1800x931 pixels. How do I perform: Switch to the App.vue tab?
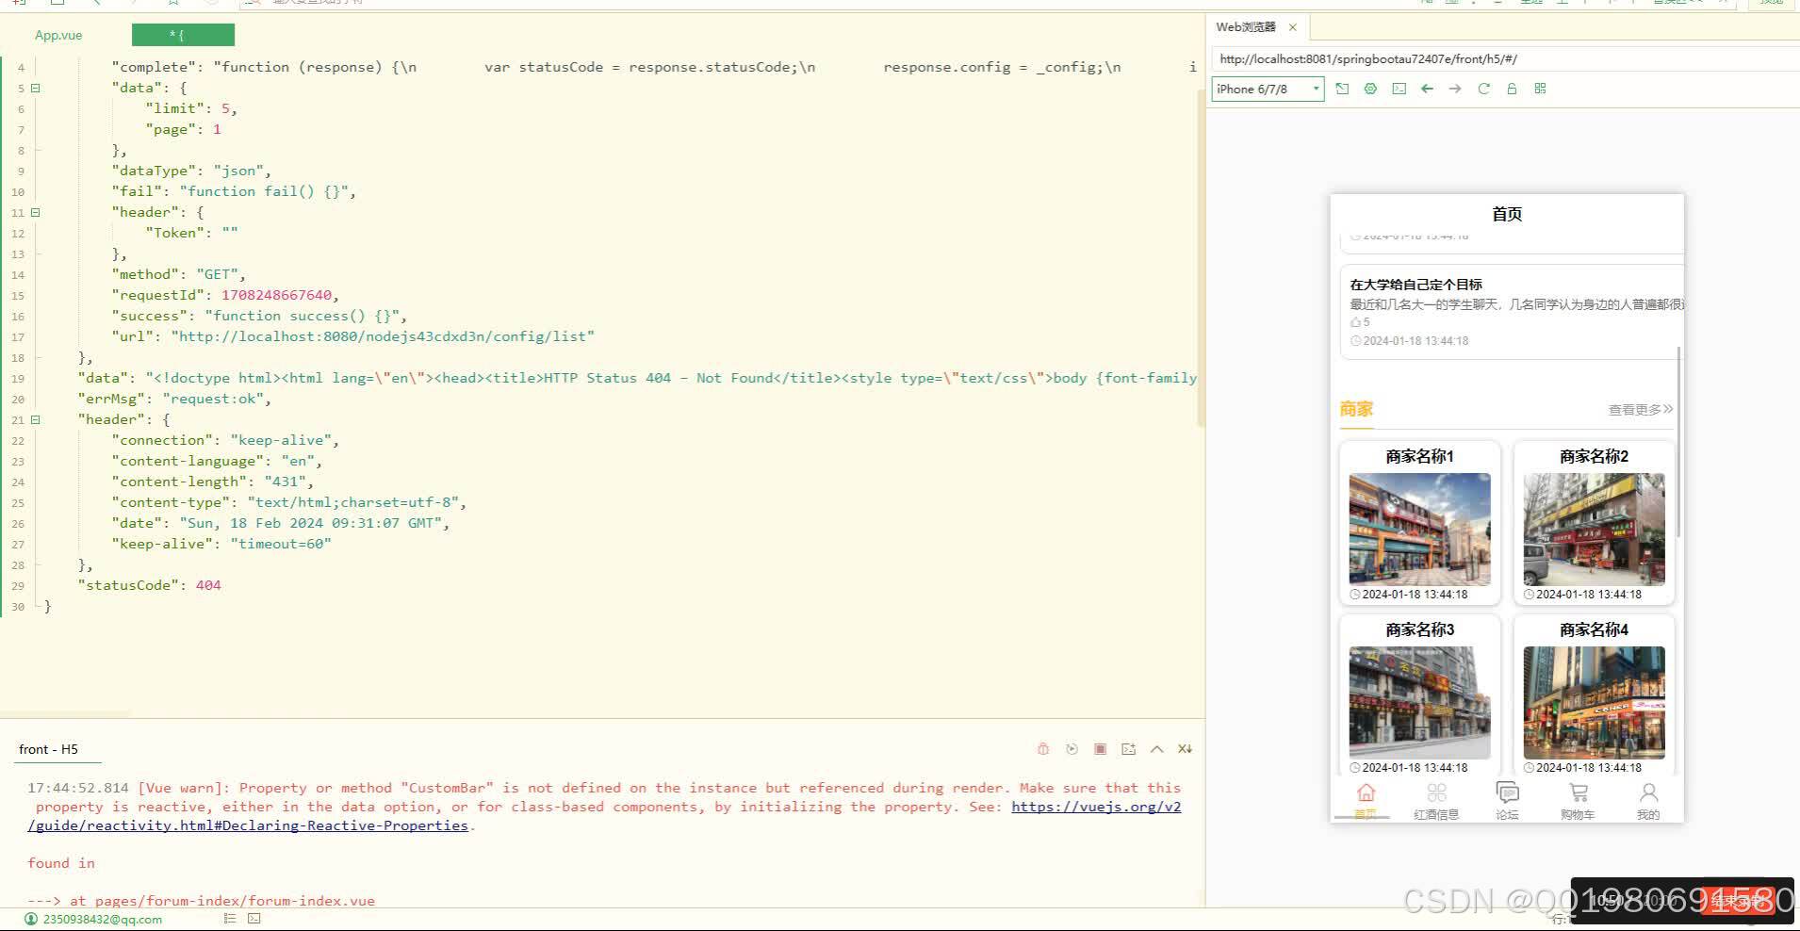coord(58,34)
